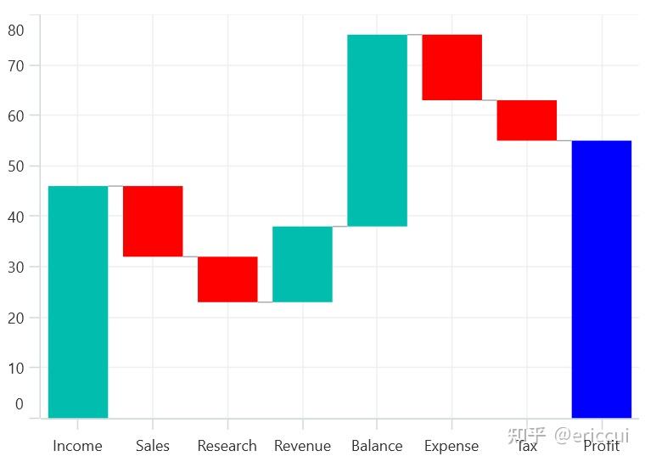Select the red Expense bar
The width and height of the screenshot is (645, 462).
click(x=451, y=67)
